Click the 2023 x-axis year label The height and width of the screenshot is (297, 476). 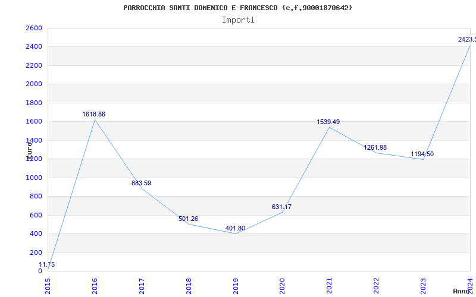tap(424, 286)
